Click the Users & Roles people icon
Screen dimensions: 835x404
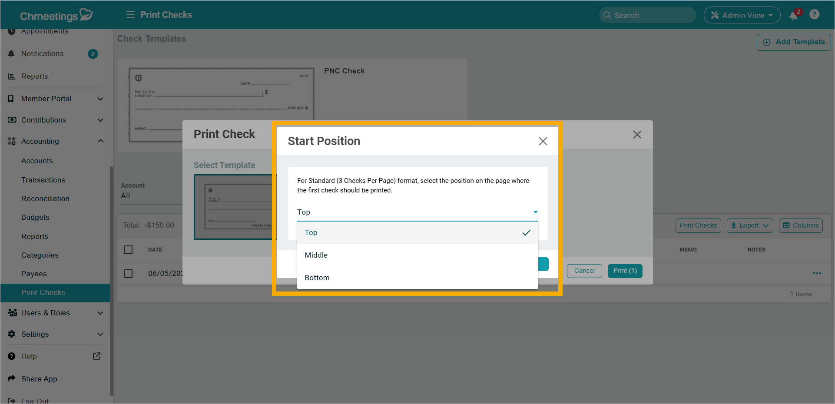[12, 313]
